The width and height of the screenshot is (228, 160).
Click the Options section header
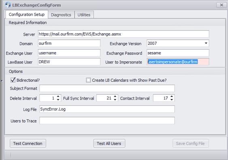pos(16,71)
